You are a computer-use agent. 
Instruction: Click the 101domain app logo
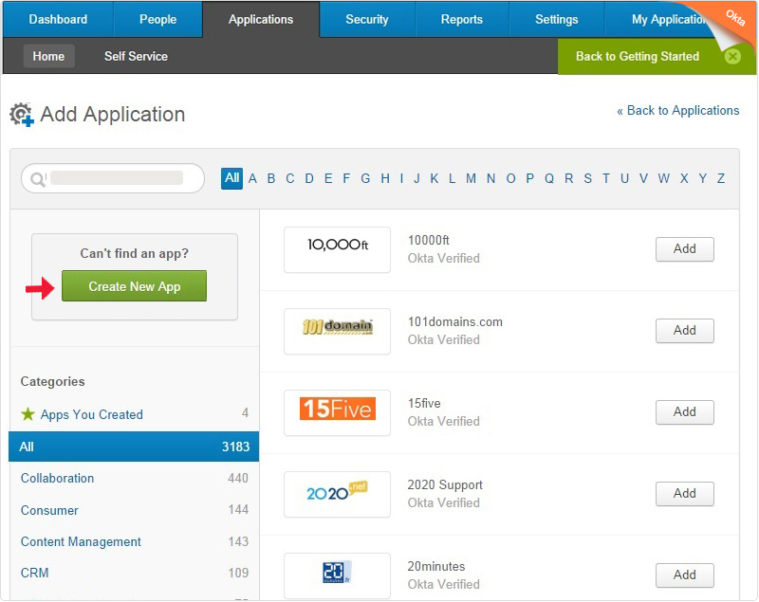click(338, 331)
